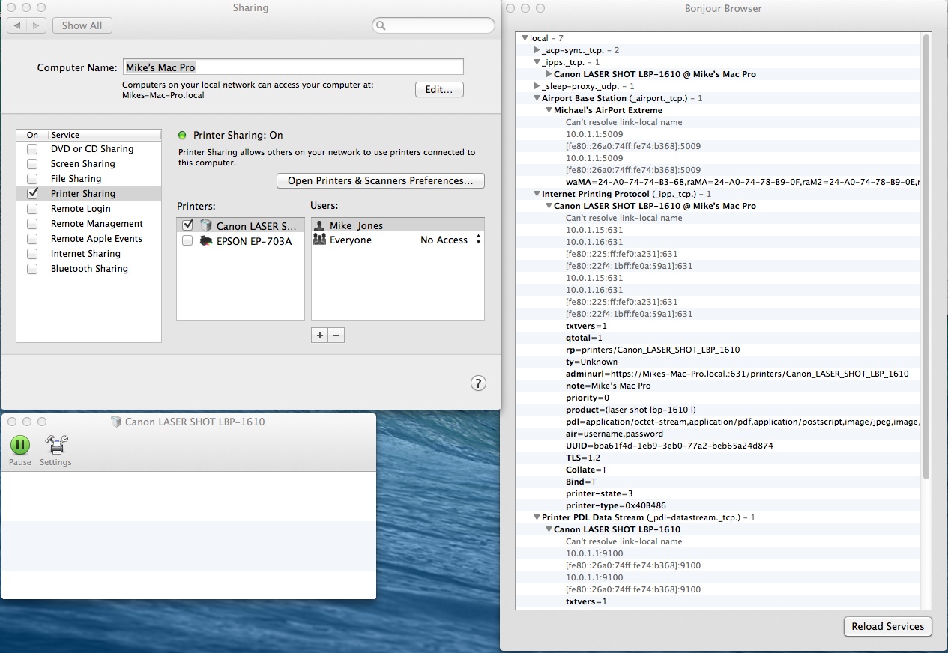The height and width of the screenshot is (653, 948).
Task: Select the Bluetooth Sharing service label
Action: click(89, 269)
